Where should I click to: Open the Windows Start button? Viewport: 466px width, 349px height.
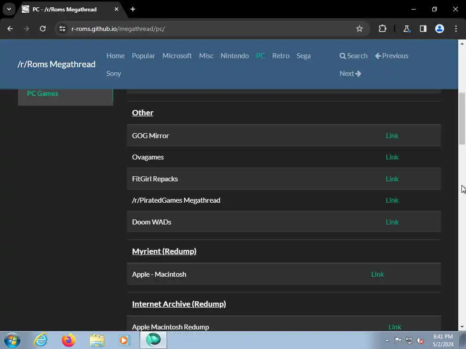(12, 340)
